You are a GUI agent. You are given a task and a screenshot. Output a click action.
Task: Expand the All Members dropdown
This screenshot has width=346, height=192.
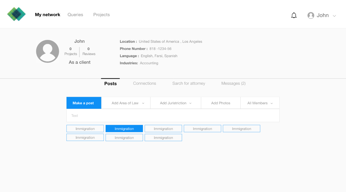click(260, 103)
